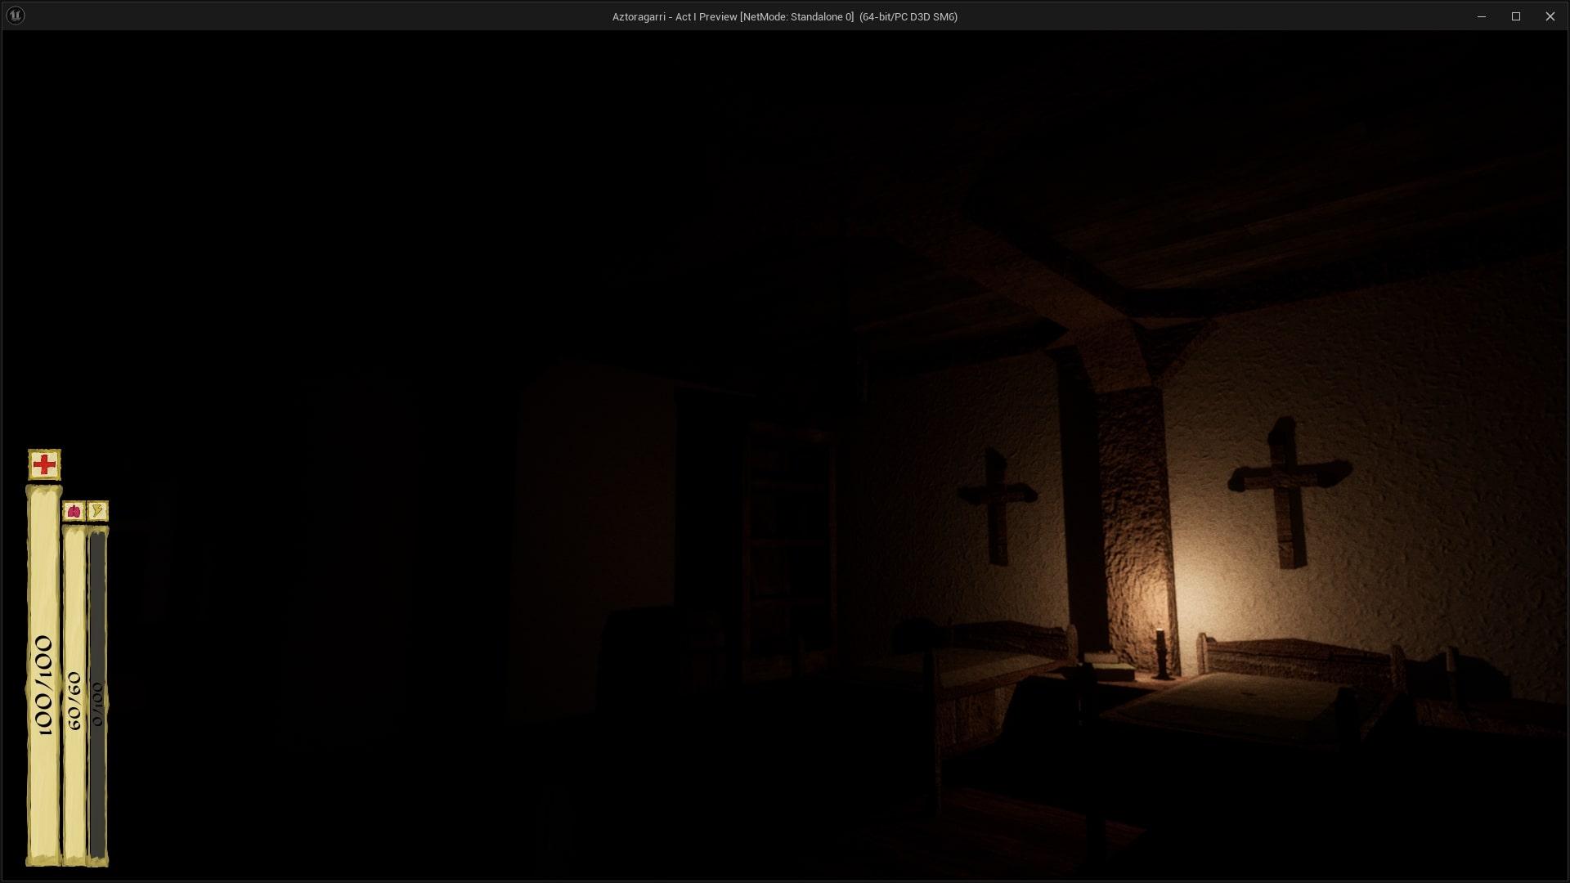Click the lit candle between the beds
This screenshot has height=883, width=1570.
(x=1160, y=652)
